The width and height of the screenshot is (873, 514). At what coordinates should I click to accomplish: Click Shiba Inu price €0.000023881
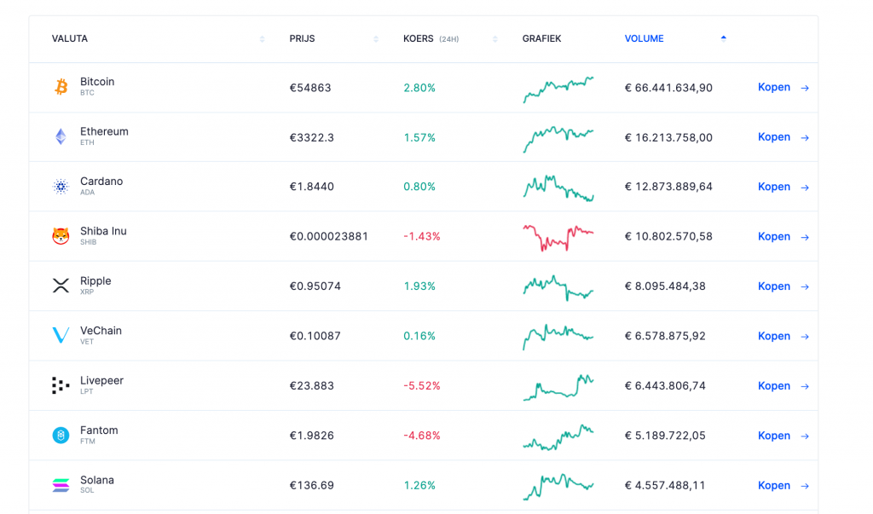point(328,237)
